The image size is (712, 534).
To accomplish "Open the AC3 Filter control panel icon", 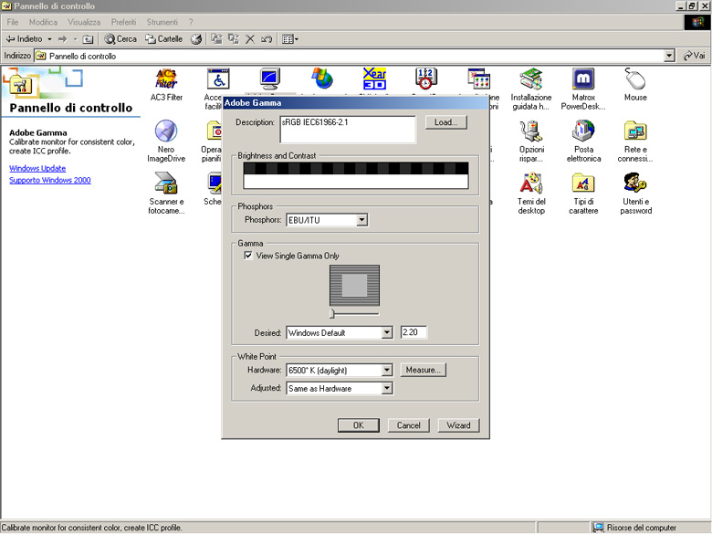I will point(165,80).
